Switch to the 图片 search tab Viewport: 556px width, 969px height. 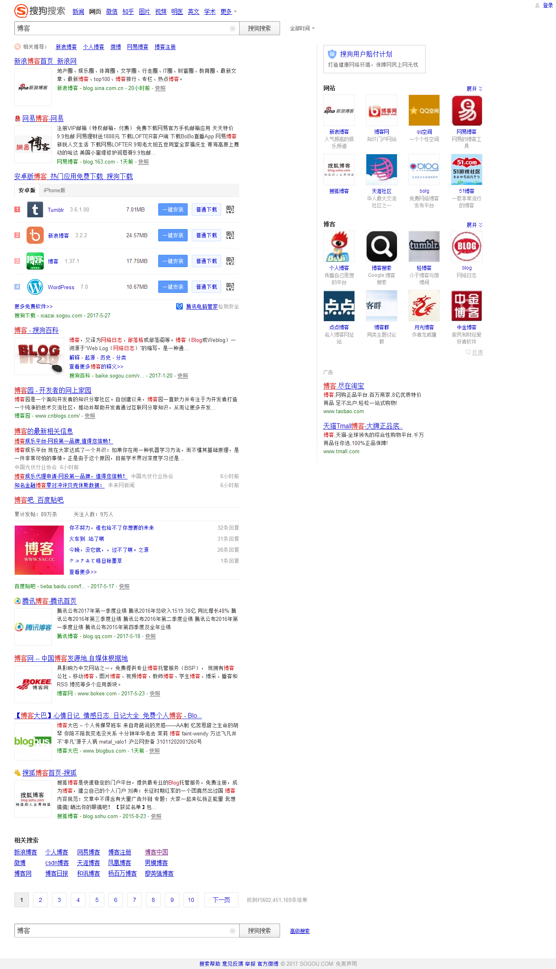pos(144,12)
